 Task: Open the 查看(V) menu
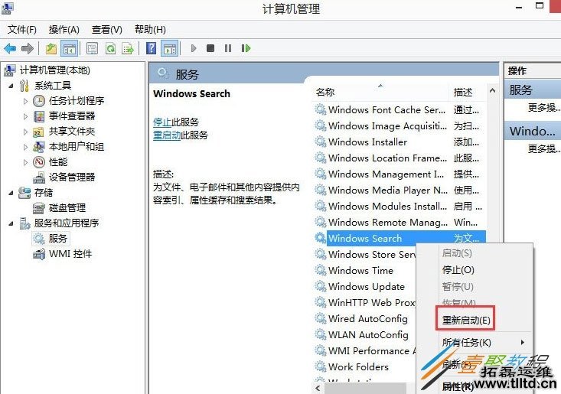107,29
